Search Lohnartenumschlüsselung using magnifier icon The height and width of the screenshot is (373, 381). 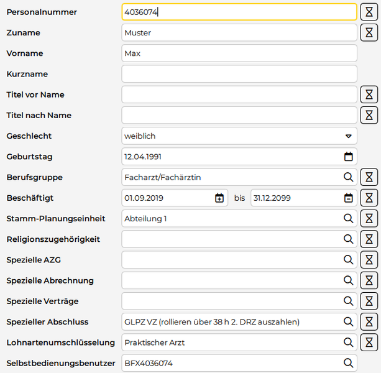click(348, 343)
